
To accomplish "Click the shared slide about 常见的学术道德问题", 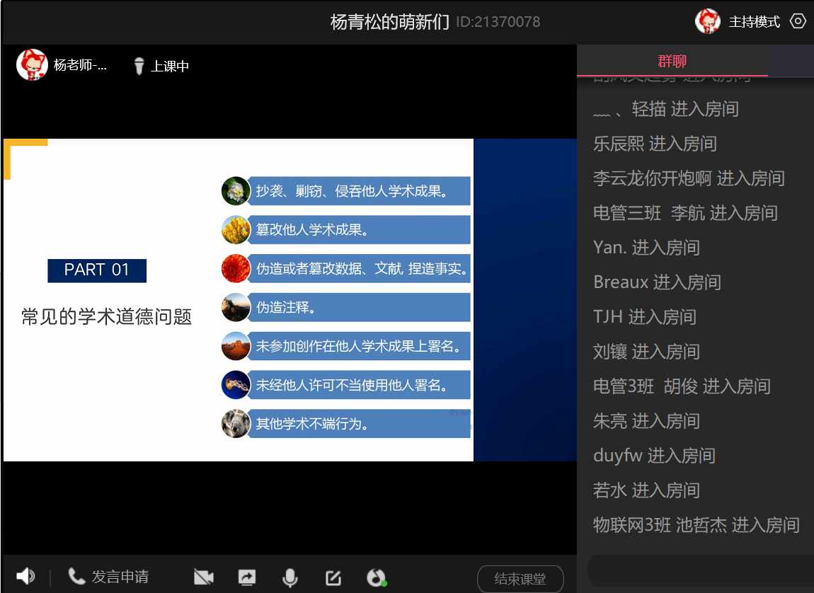I will click(x=238, y=299).
